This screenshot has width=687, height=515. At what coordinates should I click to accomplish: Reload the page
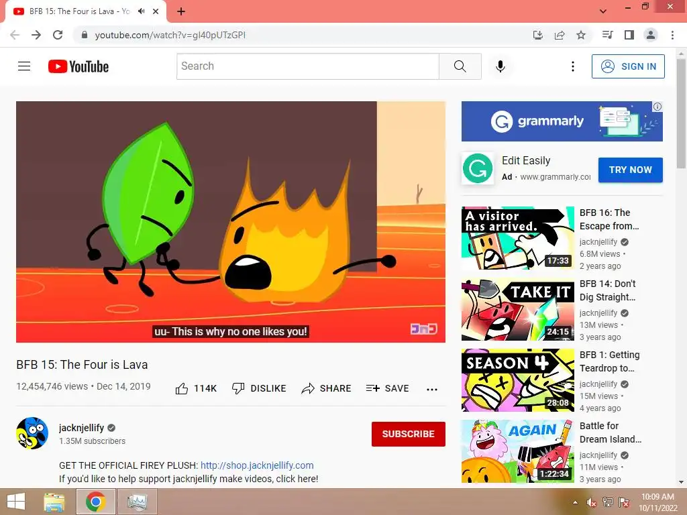click(58, 35)
